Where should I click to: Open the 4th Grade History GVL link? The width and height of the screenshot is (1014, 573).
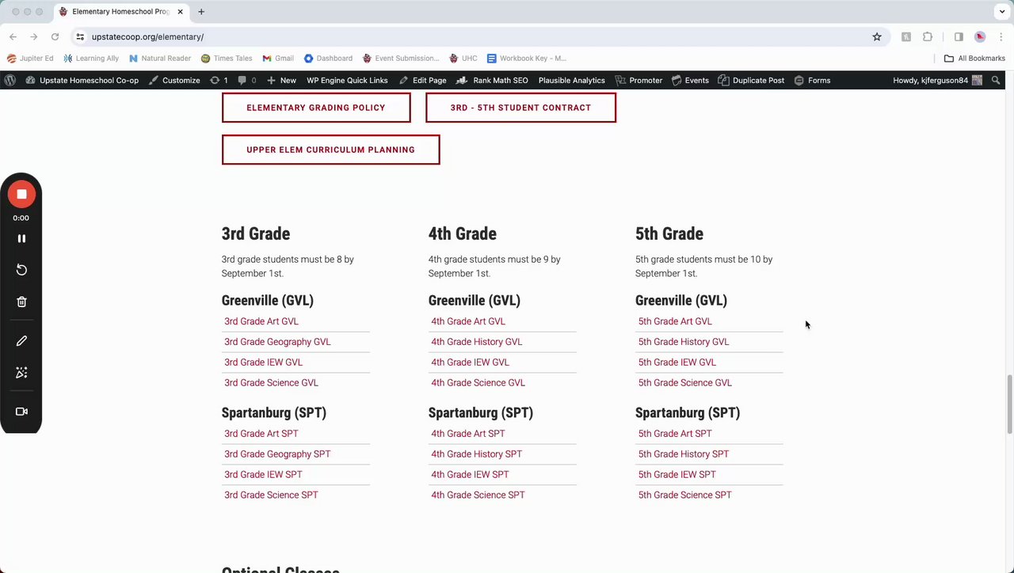476,342
